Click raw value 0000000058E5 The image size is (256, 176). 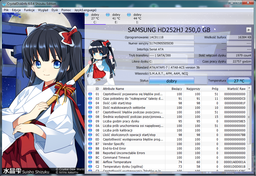point(235,121)
